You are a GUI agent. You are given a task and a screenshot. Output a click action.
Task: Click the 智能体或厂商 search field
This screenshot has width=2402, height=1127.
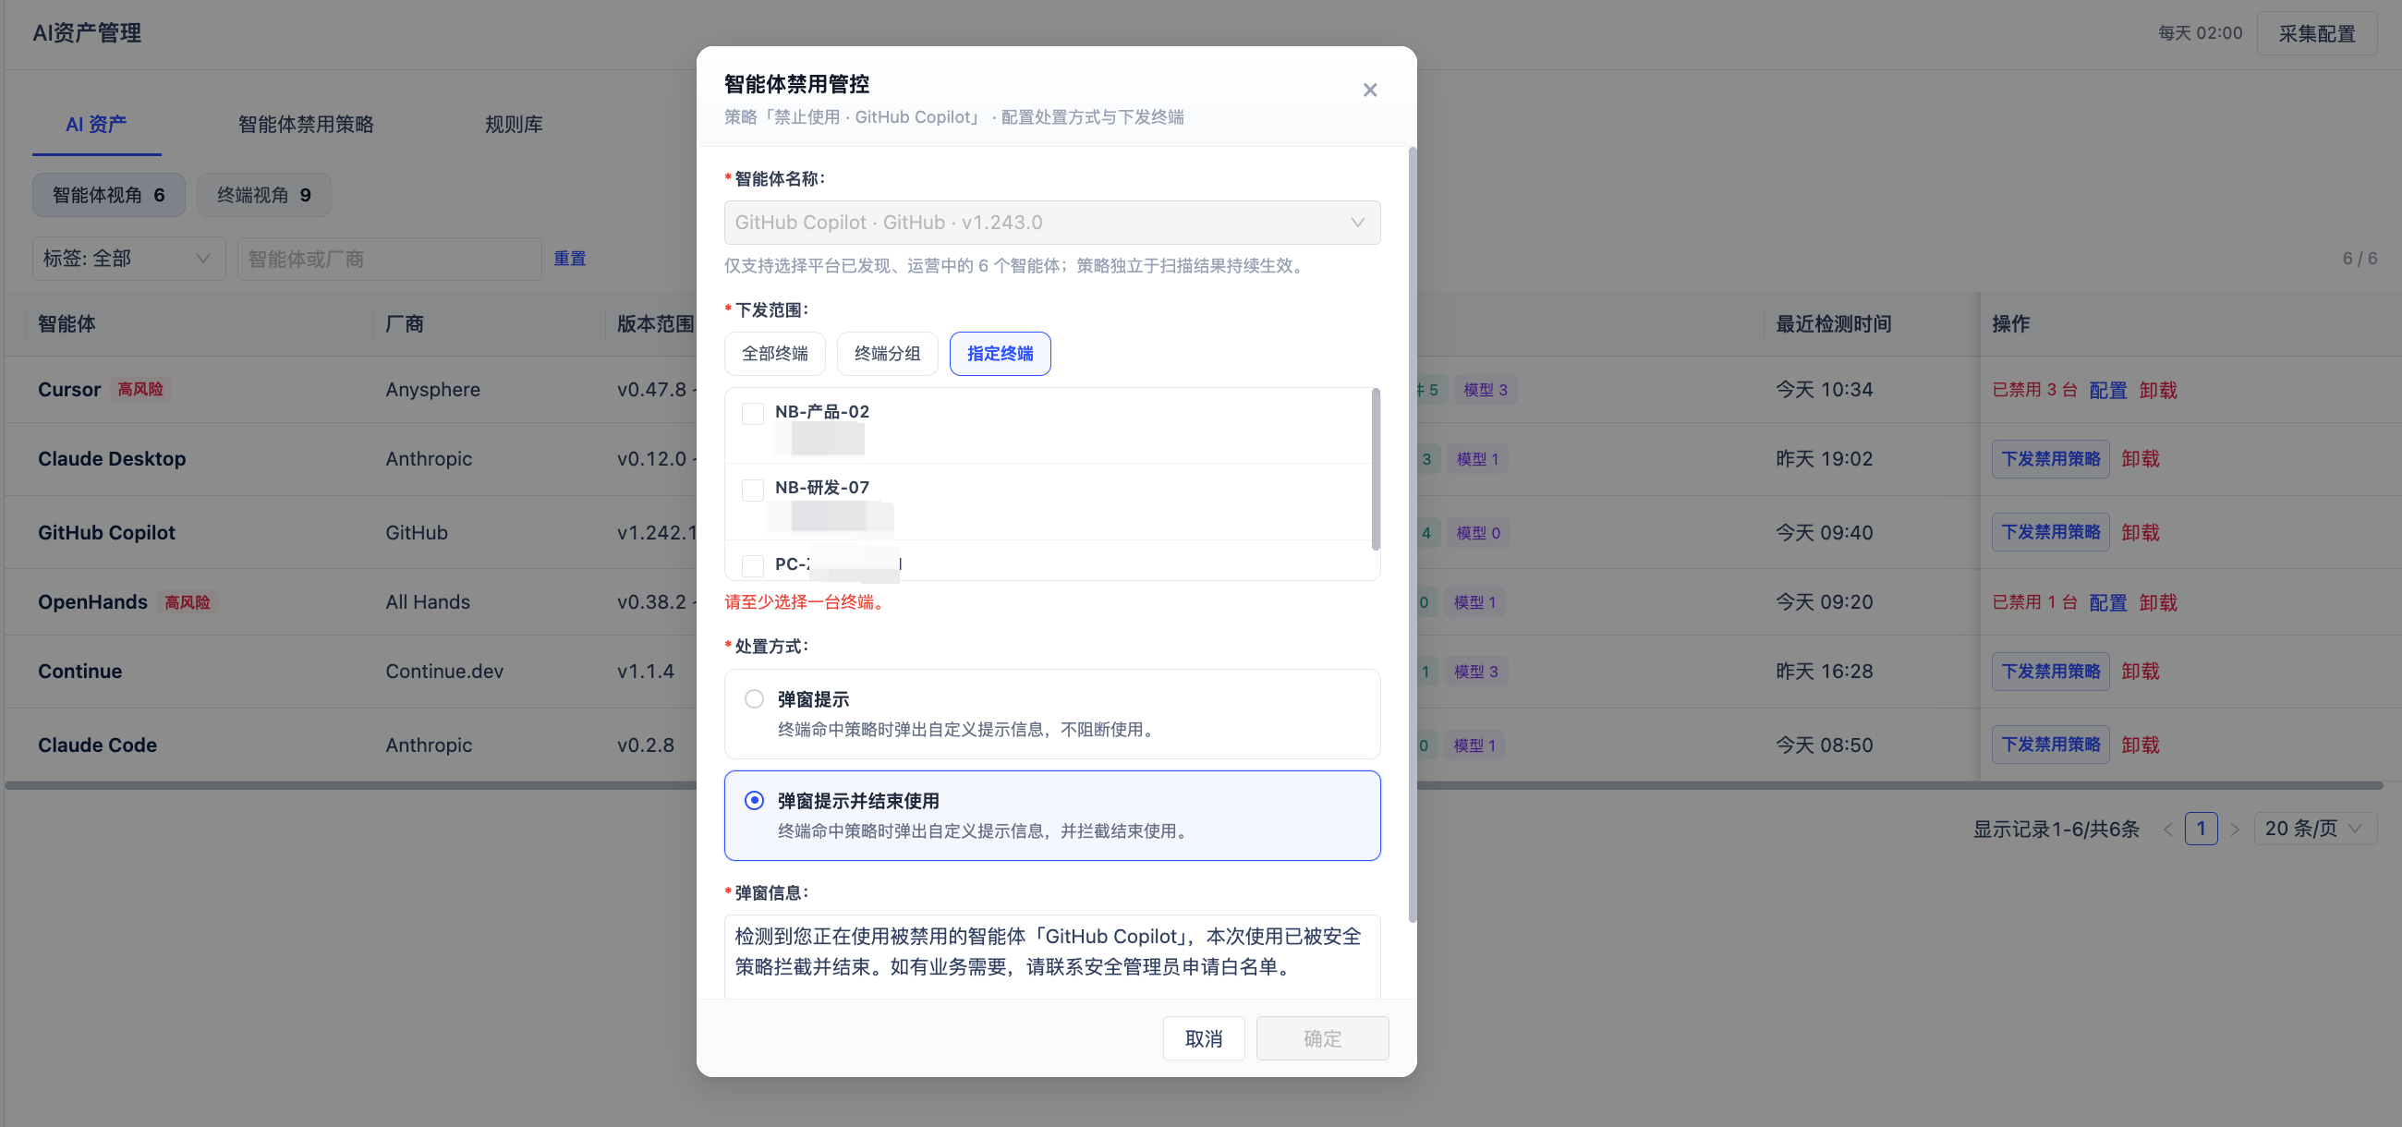click(389, 259)
